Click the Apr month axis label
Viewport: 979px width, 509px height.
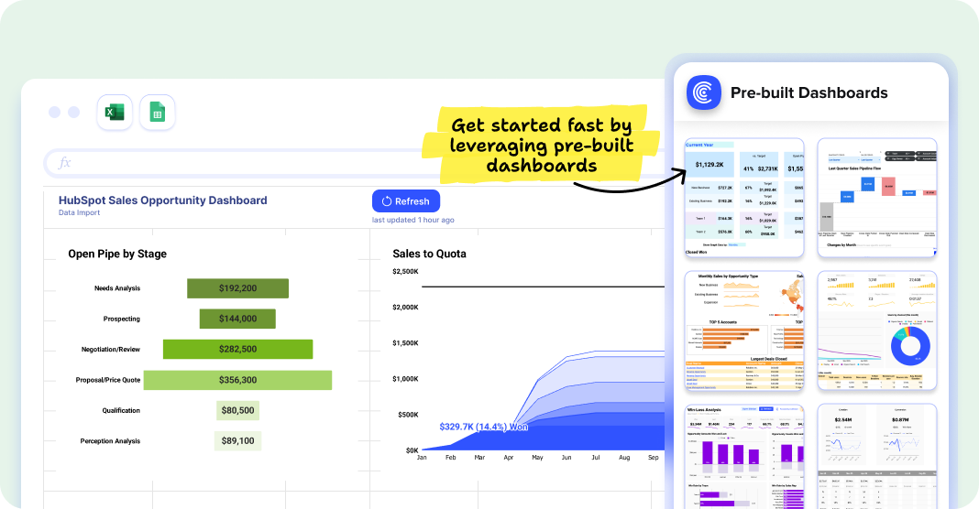(509, 457)
